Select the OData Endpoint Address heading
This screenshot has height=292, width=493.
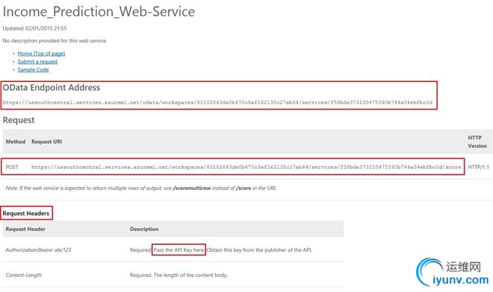click(52, 87)
